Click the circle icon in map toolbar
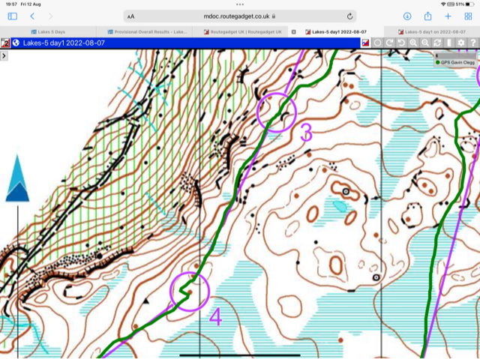This screenshot has height=359, width=480. tap(377, 43)
